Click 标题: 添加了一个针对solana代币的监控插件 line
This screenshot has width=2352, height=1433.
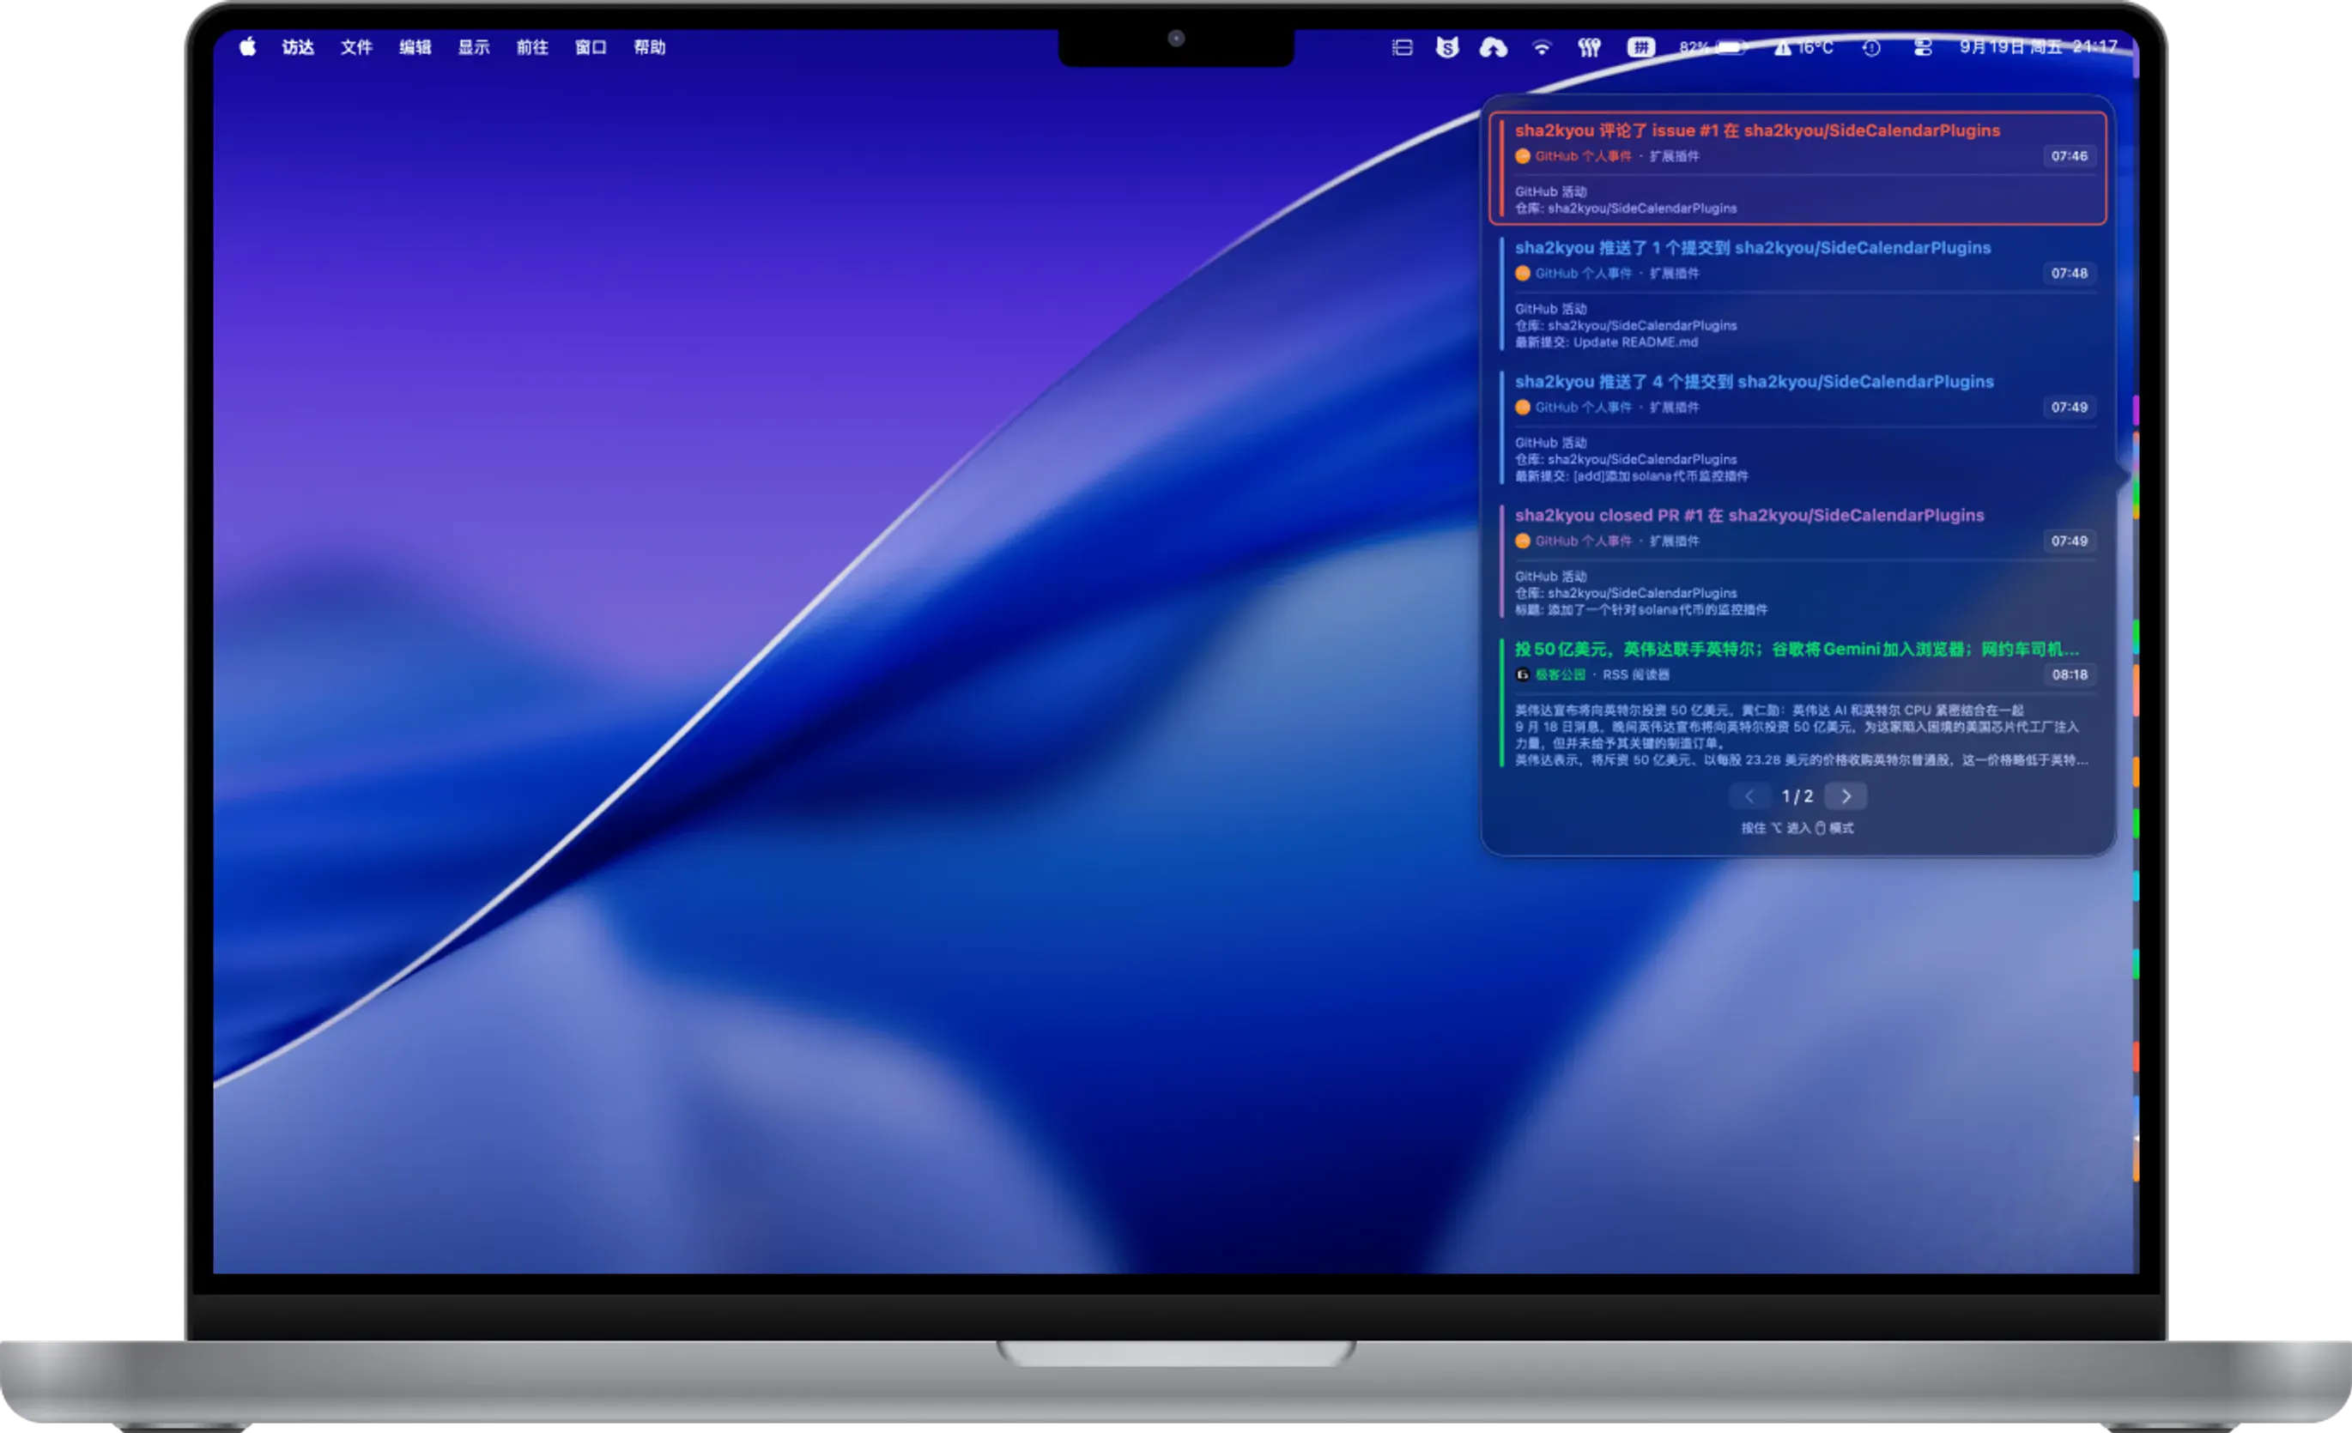[1641, 609]
